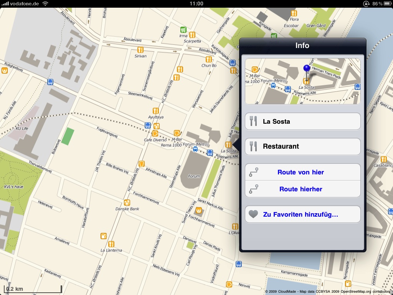This screenshot has height=295, width=393.
Task: Tap the Casablanca restaurant icon
Action: point(383,159)
